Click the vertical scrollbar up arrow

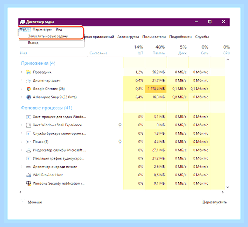(x=228, y=60)
